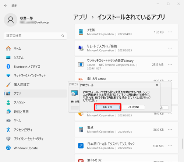The width and height of the screenshot is (184, 162).
Task: Click the インストールされているアプリ page title
Action: click(x=131, y=17)
